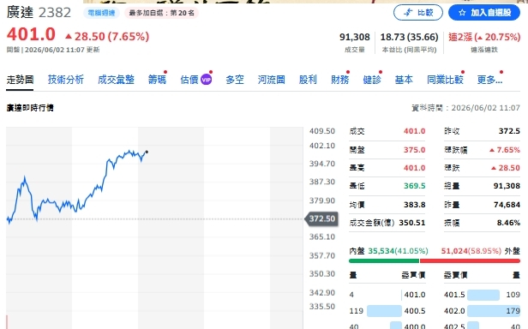Click the 外盤 51,024(58.95%) value

[x=471, y=251]
